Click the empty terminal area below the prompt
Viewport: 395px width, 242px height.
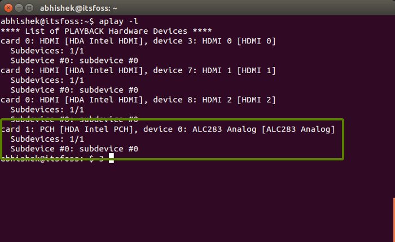tap(196, 201)
